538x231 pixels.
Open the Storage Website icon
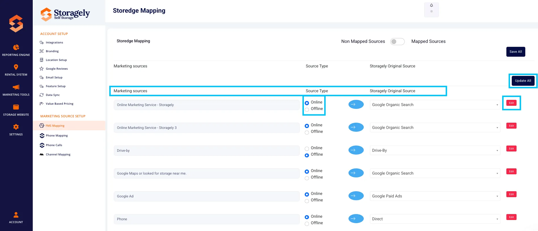click(16, 107)
